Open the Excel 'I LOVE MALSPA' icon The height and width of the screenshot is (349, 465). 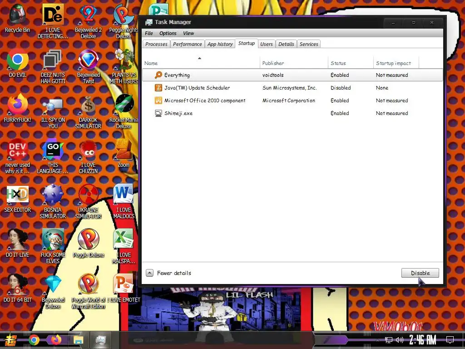click(124, 246)
